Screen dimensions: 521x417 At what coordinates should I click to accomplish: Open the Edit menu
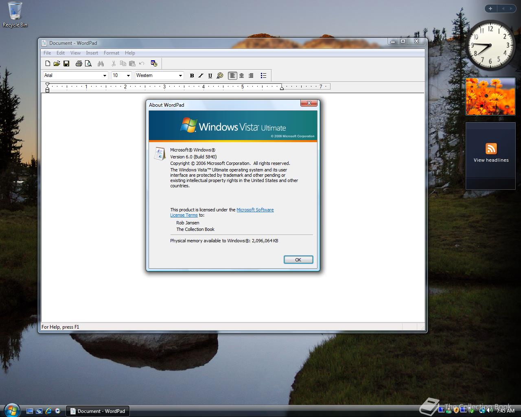click(61, 53)
